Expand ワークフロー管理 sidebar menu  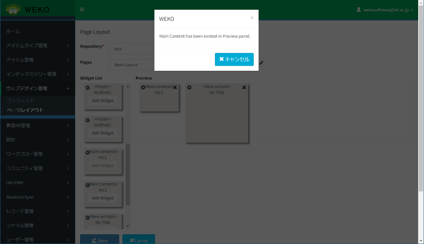(37, 154)
